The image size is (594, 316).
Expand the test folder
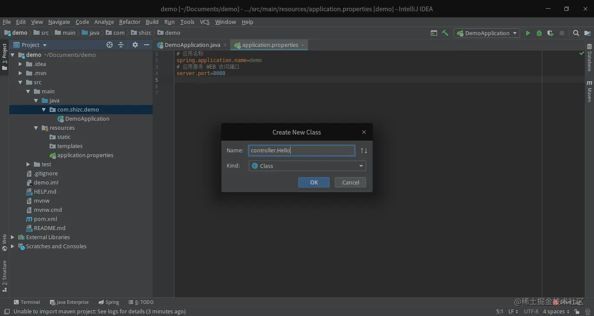28,165
